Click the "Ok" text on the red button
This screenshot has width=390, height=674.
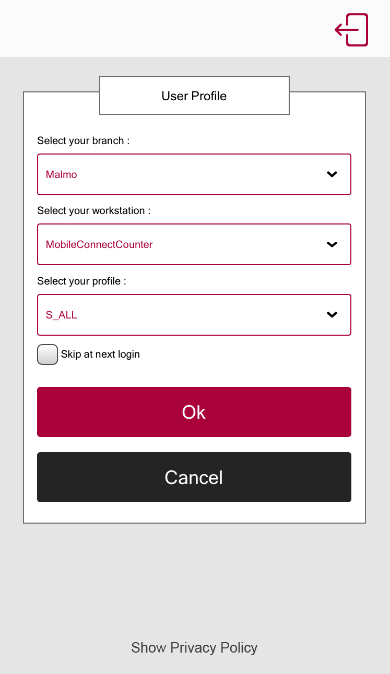194,412
